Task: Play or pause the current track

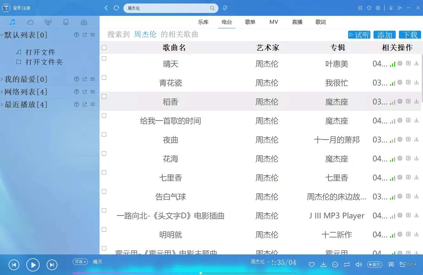Action: (x=33, y=265)
